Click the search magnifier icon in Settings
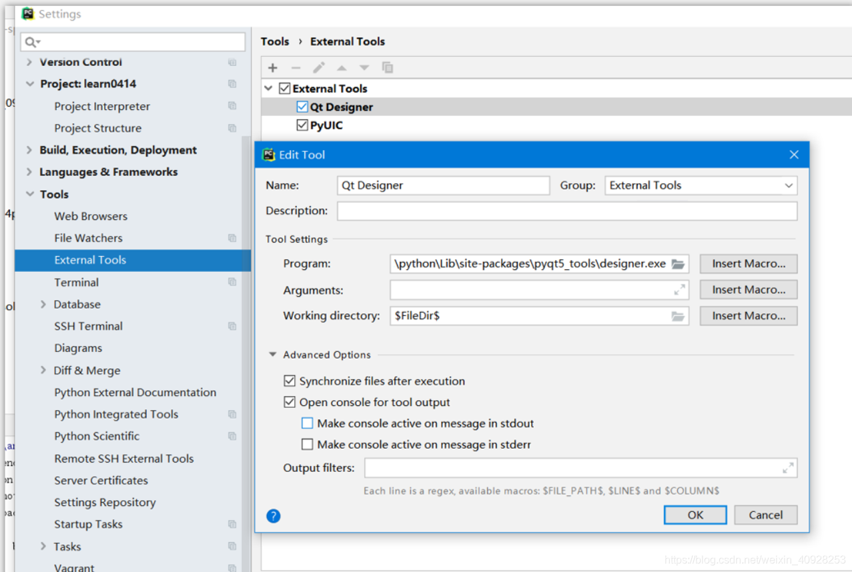 click(x=31, y=42)
